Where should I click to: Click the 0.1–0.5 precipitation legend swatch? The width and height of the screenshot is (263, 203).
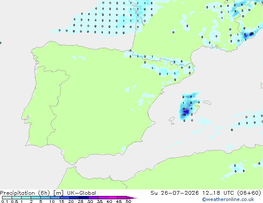coord(7,198)
